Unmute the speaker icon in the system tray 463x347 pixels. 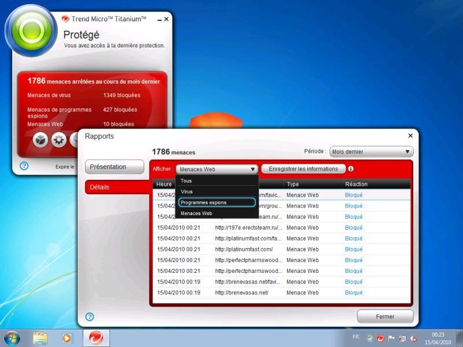click(413, 338)
